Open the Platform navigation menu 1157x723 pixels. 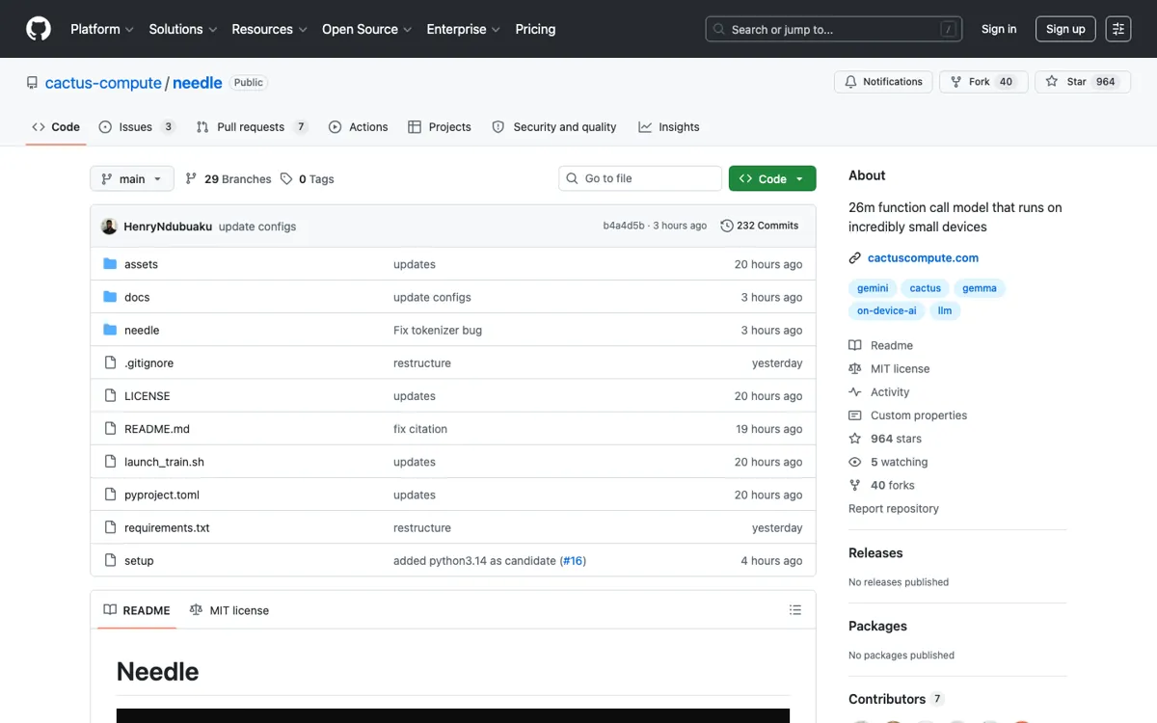coord(102,29)
